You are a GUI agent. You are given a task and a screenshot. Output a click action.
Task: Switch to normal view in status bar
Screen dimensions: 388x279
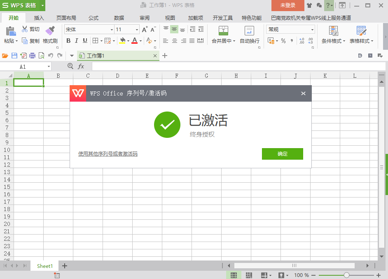234,275
